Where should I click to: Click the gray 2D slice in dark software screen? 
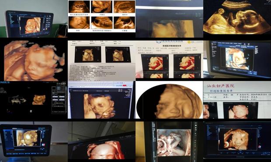[x=17, y=100]
